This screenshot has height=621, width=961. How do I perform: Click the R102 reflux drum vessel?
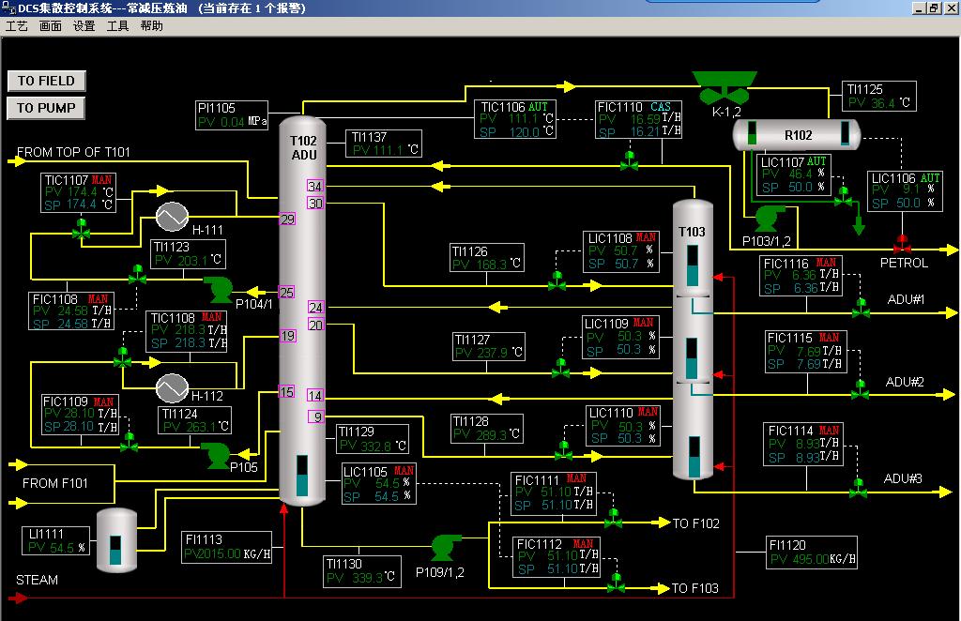click(796, 134)
